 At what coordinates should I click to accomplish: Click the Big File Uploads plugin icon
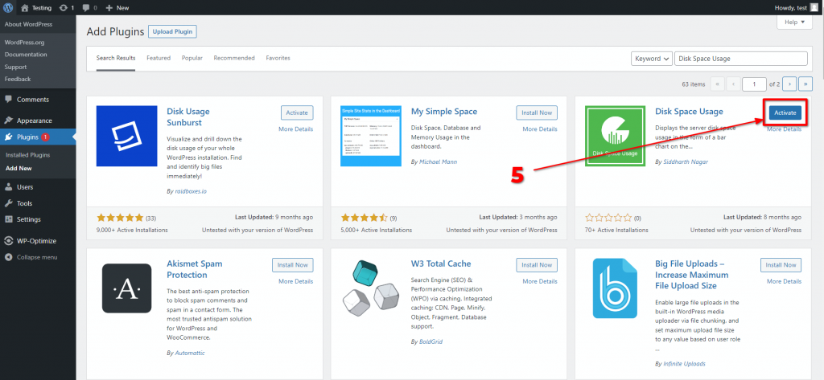tap(616, 288)
